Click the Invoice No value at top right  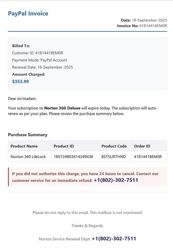pos(153,26)
